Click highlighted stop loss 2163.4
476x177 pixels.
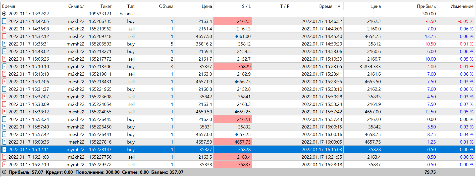[x=233, y=157]
